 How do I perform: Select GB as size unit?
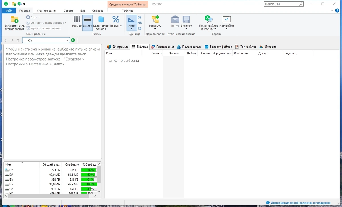click(x=140, y=17)
